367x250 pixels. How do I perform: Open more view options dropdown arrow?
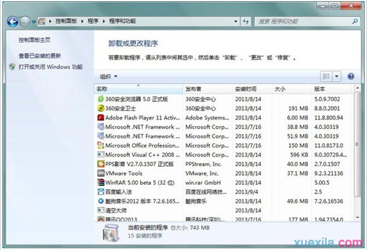[337, 76]
